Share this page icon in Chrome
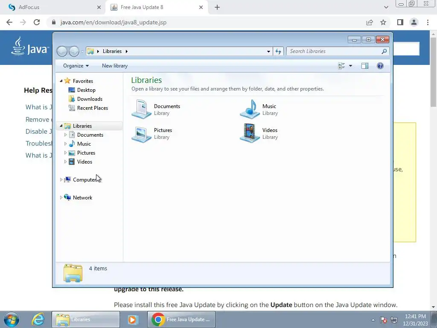437x328 pixels. 370,22
